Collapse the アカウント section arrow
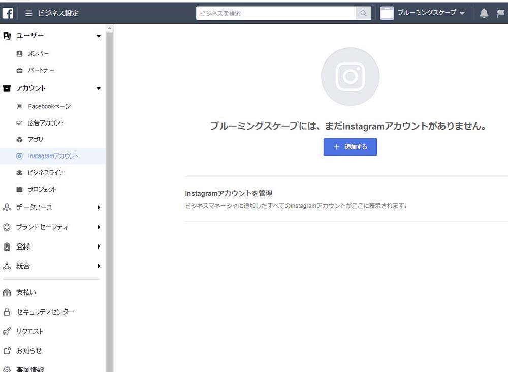Screen dimensions: 508x372 point(99,89)
